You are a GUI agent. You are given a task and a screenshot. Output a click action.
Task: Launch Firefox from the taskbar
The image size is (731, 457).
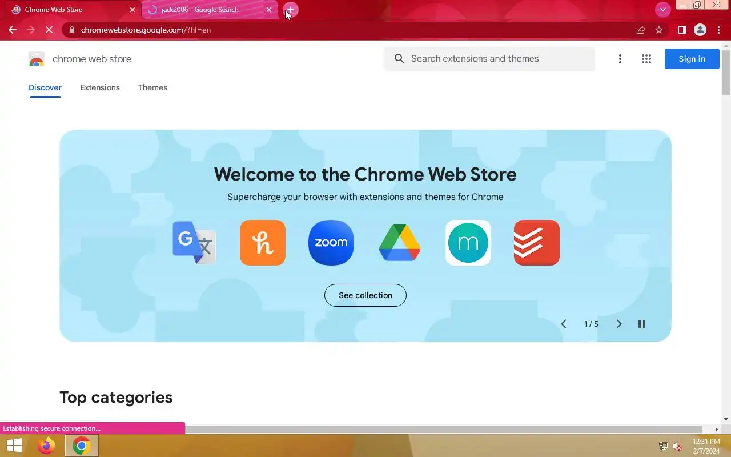pyautogui.click(x=46, y=446)
